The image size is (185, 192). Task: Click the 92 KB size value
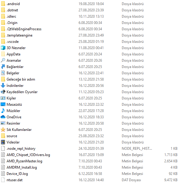[x=173, y=174]
